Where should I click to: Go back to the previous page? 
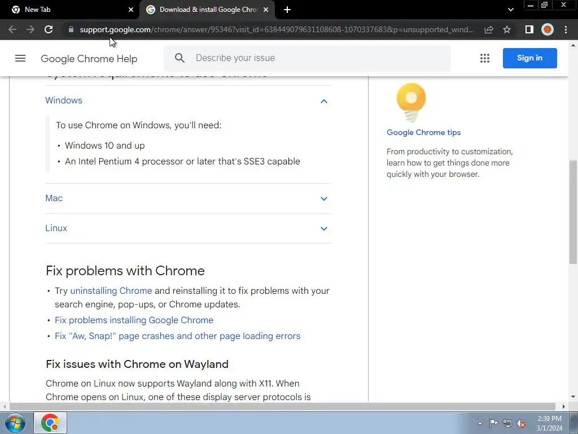12,29
